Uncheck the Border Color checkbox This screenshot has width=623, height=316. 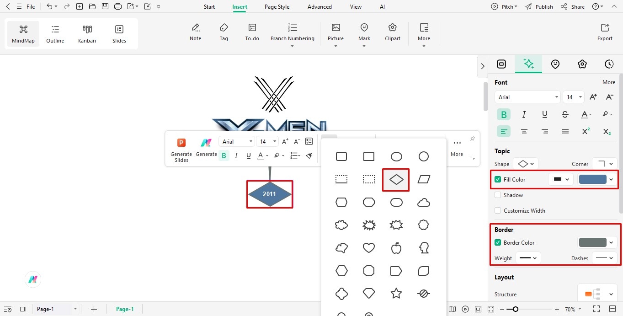coord(498,242)
